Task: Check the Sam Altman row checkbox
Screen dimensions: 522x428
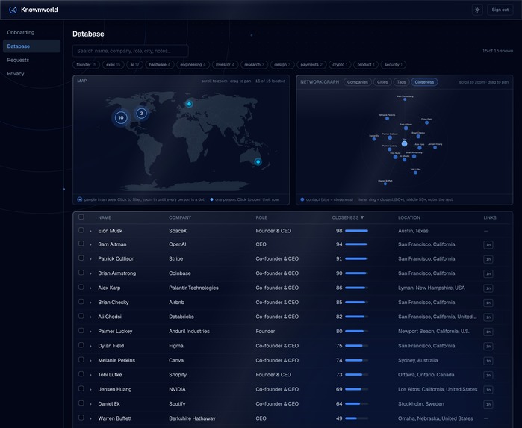Action: tap(81, 244)
